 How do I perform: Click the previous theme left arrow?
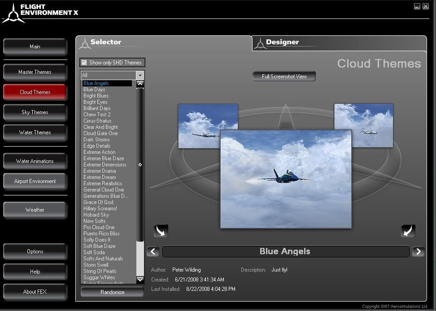click(x=153, y=251)
